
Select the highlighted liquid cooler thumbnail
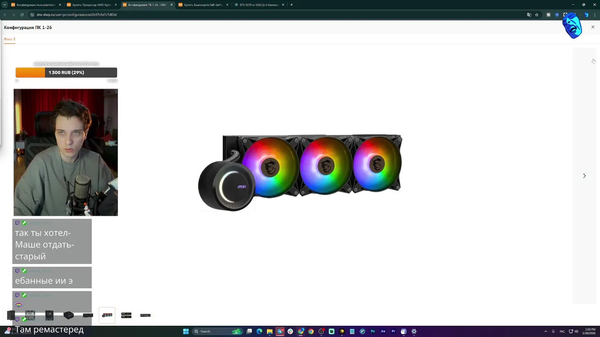107,315
